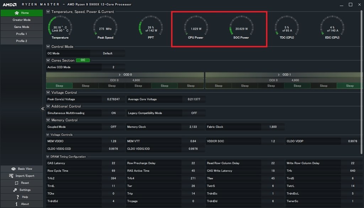The image size is (364, 208).
Task: Collapse the Voltage Control section
Action: coord(48,92)
